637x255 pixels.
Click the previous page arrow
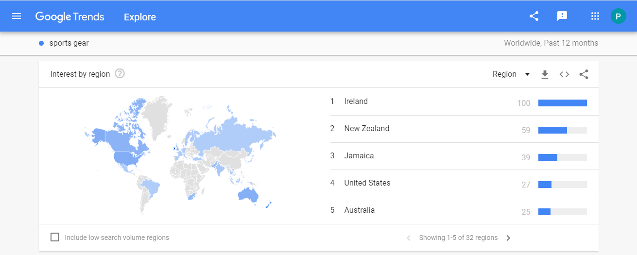409,238
